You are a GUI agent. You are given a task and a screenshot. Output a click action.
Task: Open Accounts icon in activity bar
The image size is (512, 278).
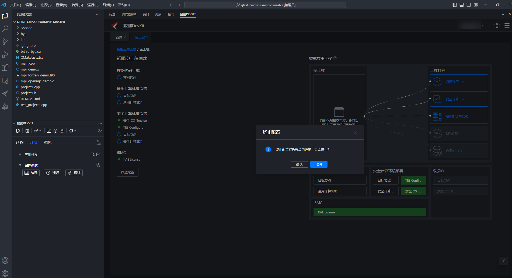[x=5, y=261]
